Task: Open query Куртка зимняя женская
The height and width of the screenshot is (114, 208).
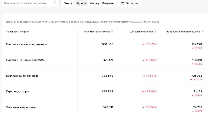Action: coord(22,76)
